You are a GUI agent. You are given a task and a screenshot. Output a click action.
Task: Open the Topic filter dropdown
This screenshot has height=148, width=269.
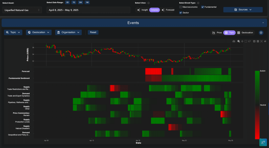point(13,32)
